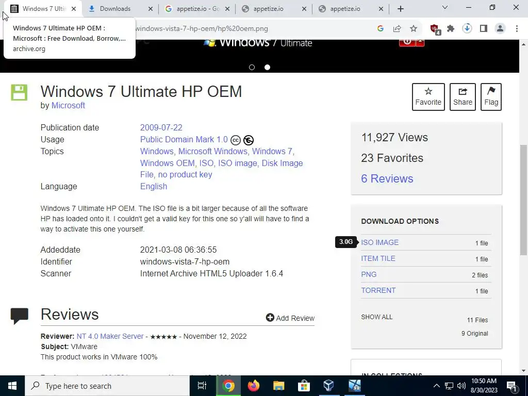528x396 pixels.
Task: Click the taskbar search box
Action: coord(107,386)
